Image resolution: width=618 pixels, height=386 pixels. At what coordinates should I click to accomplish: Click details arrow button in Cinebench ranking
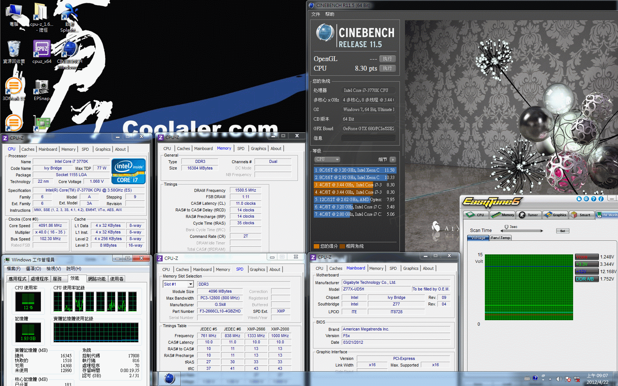point(393,159)
